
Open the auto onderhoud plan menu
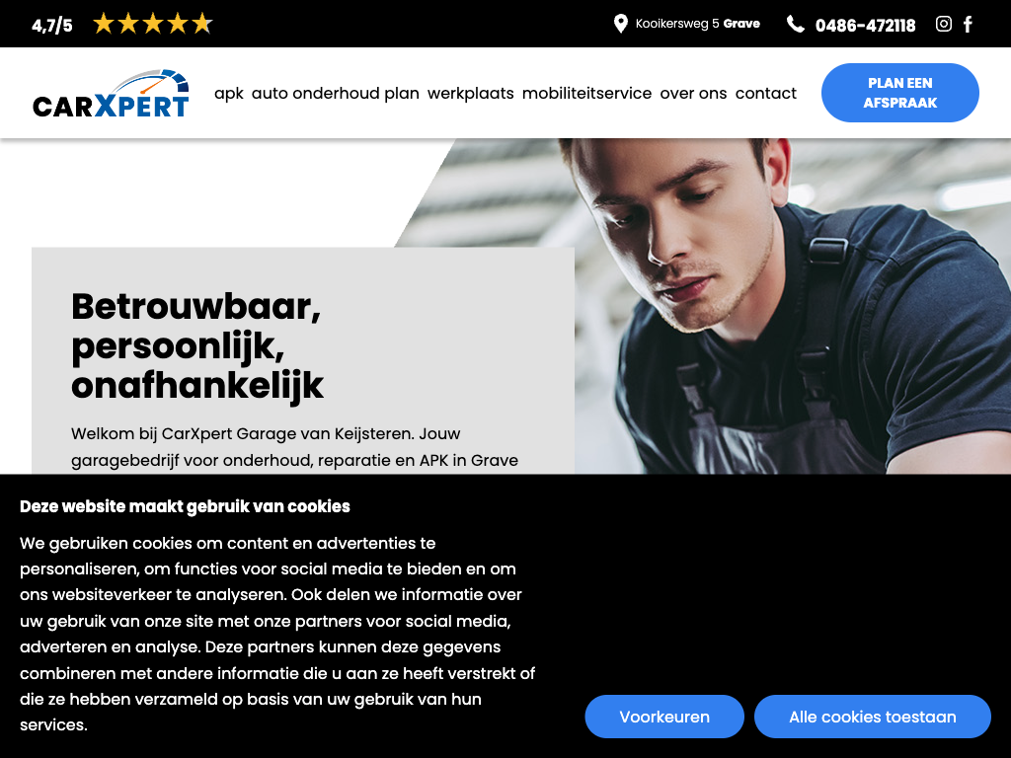coord(336,94)
